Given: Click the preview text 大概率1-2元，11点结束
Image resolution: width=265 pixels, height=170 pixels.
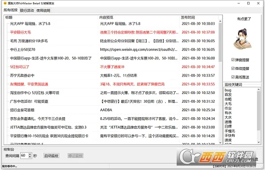Looking at the screenshot, I should tap(118, 75).
